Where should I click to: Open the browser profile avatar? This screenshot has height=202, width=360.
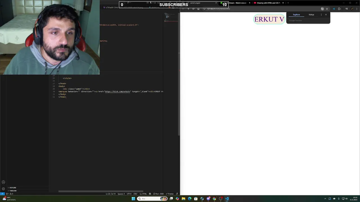click(x=352, y=9)
